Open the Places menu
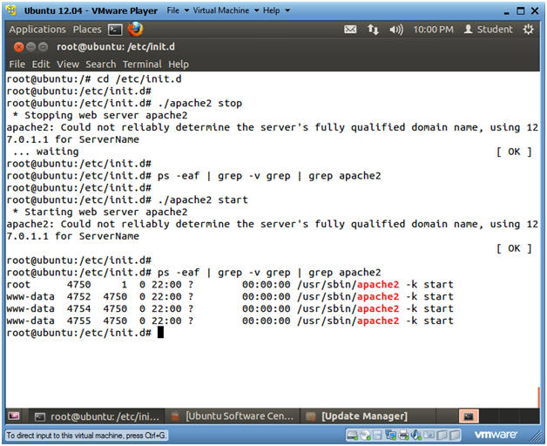This screenshot has width=547, height=446. click(x=87, y=30)
